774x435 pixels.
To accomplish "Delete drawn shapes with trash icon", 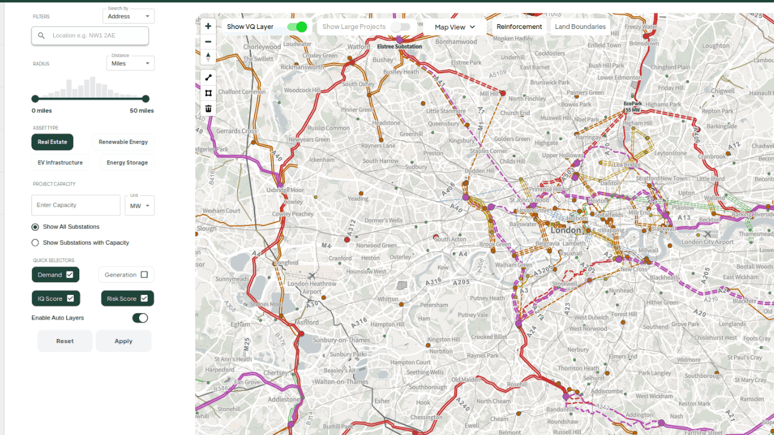I will 208,109.
